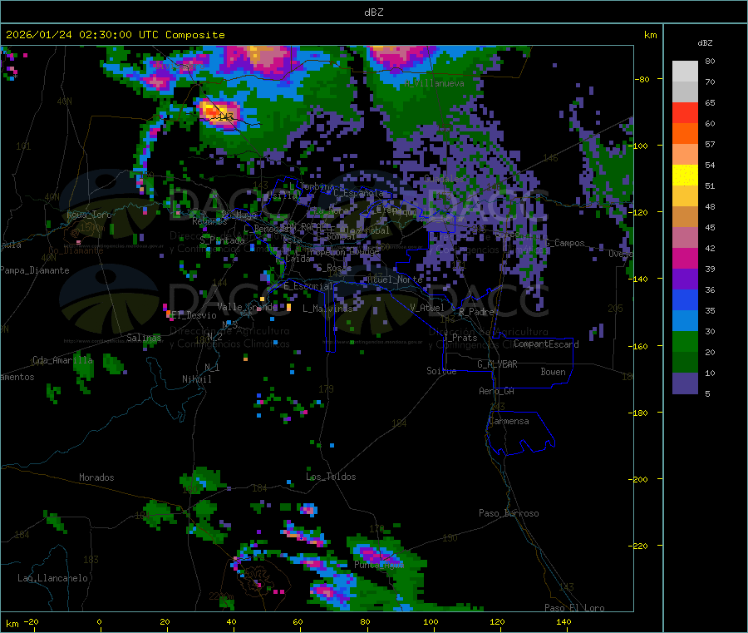Click the light gray 70-80 dBZ legend swatch
Screen dimensions: 748x633
[685, 72]
